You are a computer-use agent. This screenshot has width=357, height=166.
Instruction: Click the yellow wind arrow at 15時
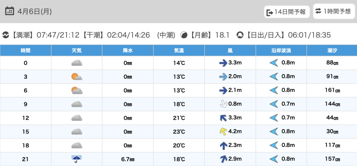click(223, 132)
